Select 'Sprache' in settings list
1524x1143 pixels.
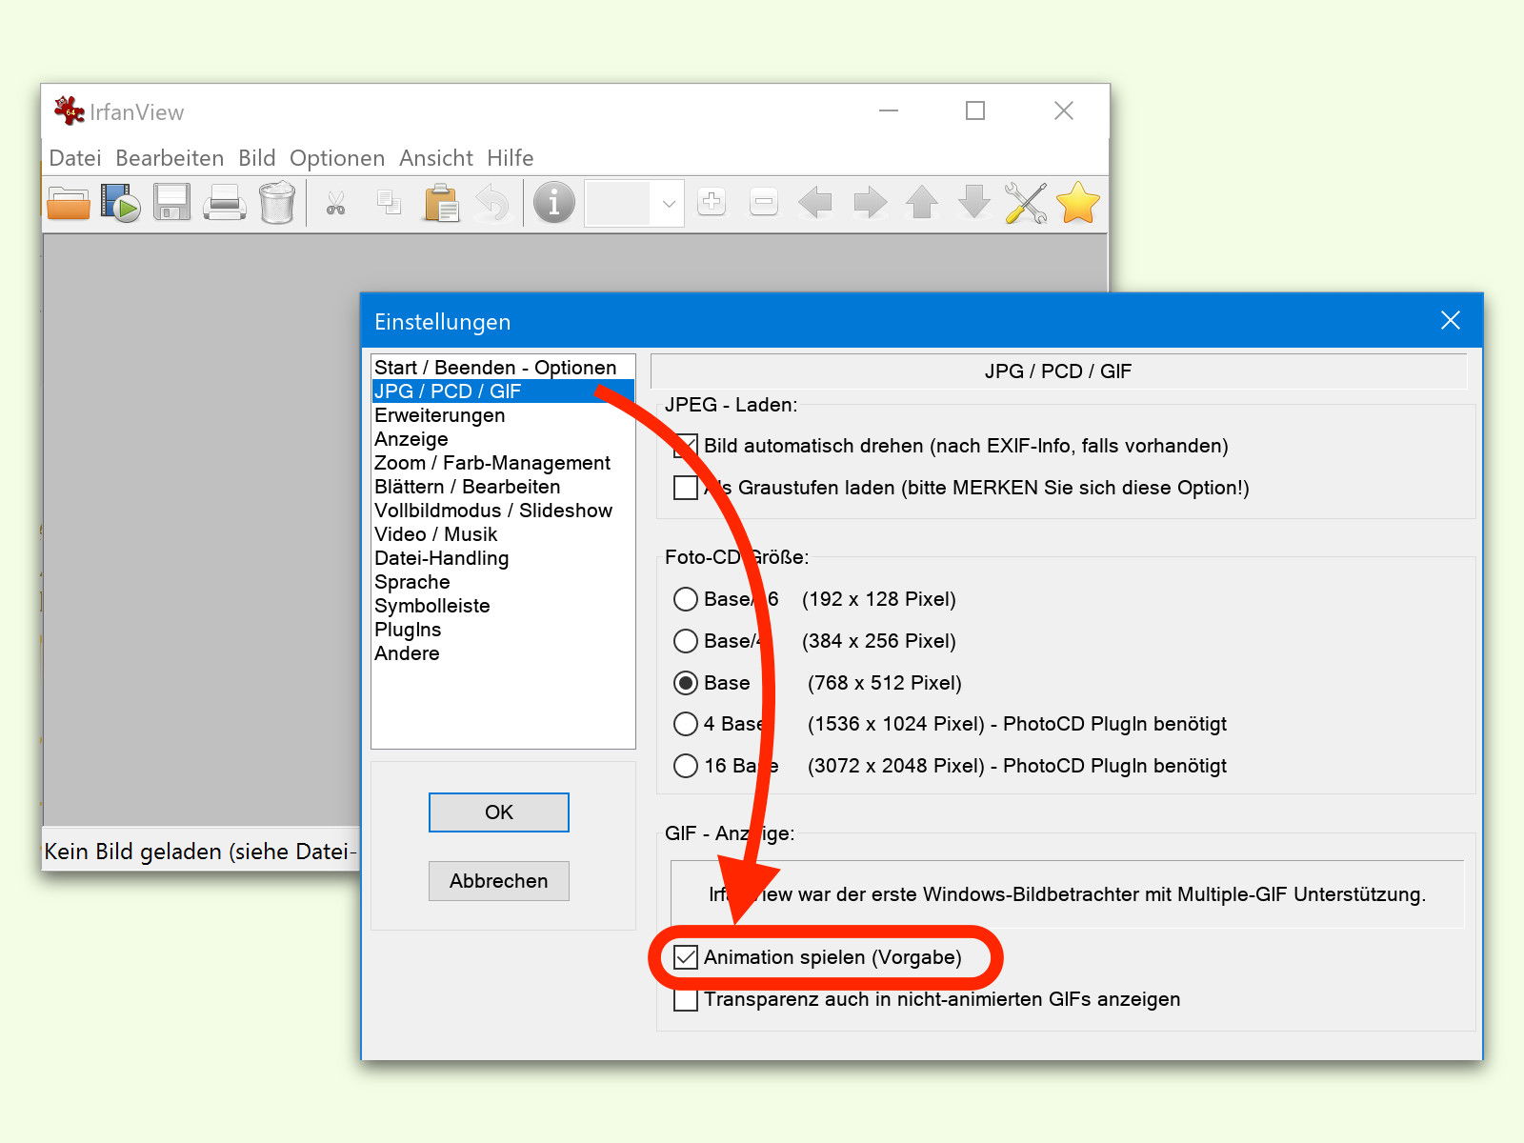tap(503, 582)
